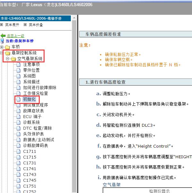Click the 当前:悬架和车桥 label
The height and width of the screenshot is (193, 192).
(x=20, y=41)
